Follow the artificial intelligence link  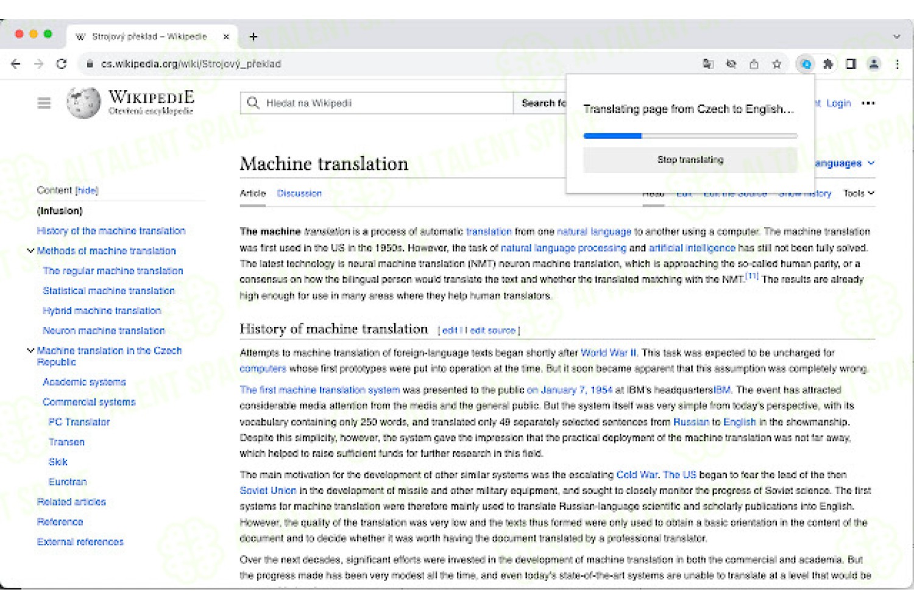692,248
